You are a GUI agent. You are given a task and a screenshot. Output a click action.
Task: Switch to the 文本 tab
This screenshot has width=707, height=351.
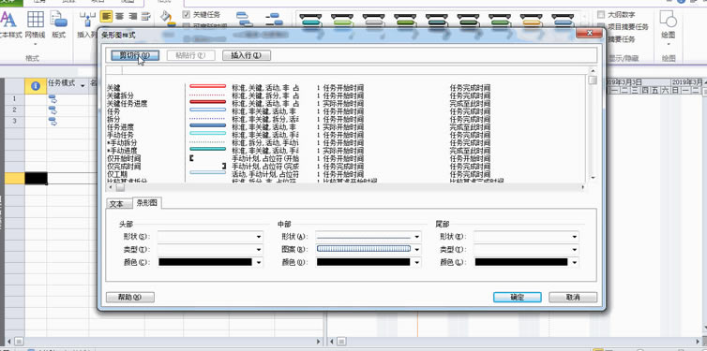pos(116,204)
